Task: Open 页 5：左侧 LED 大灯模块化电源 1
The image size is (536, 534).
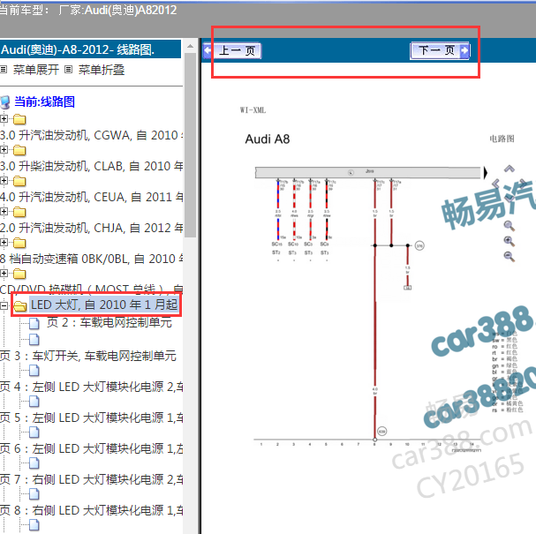Action: pos(91,417)
